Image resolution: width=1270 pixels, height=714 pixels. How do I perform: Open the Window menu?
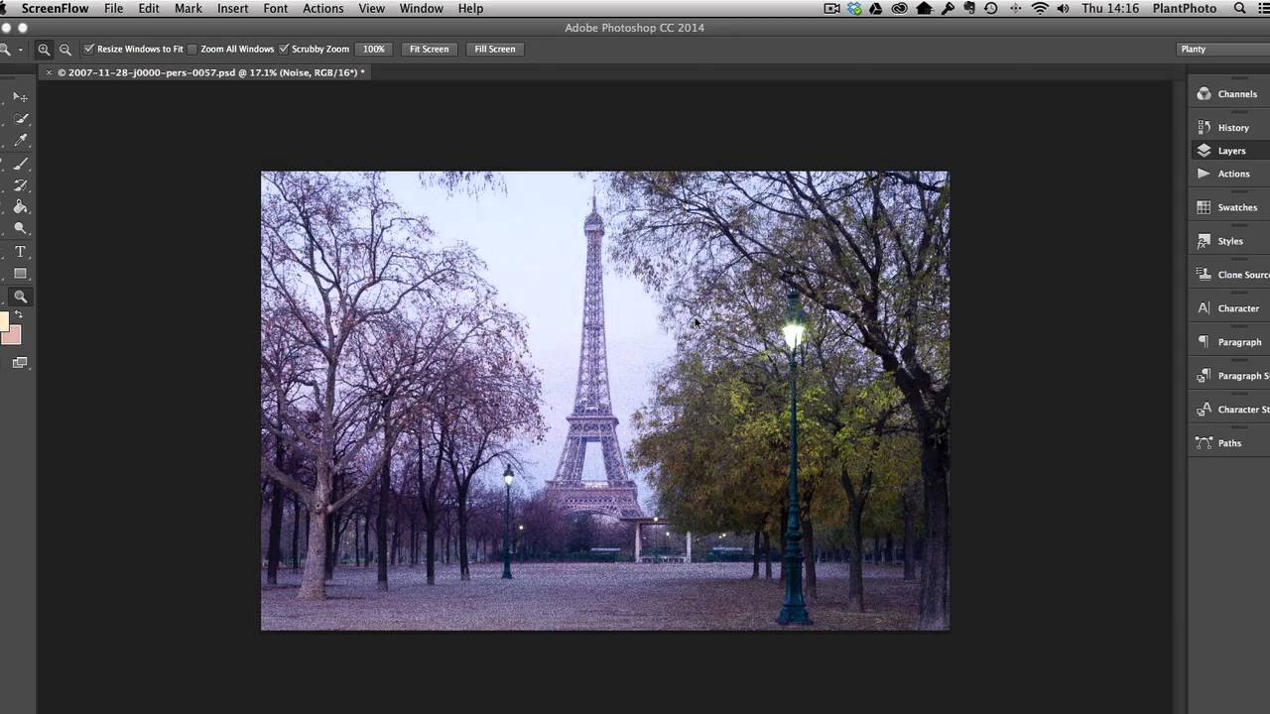point(422,8)
